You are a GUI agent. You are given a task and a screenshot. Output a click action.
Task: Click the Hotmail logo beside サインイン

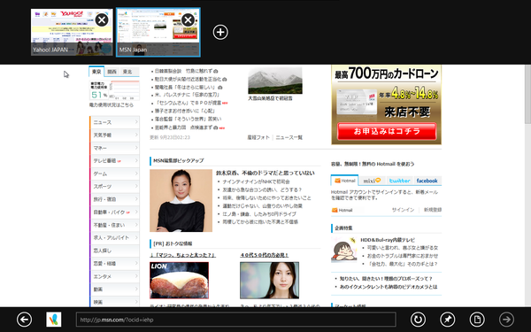point(342,210)
